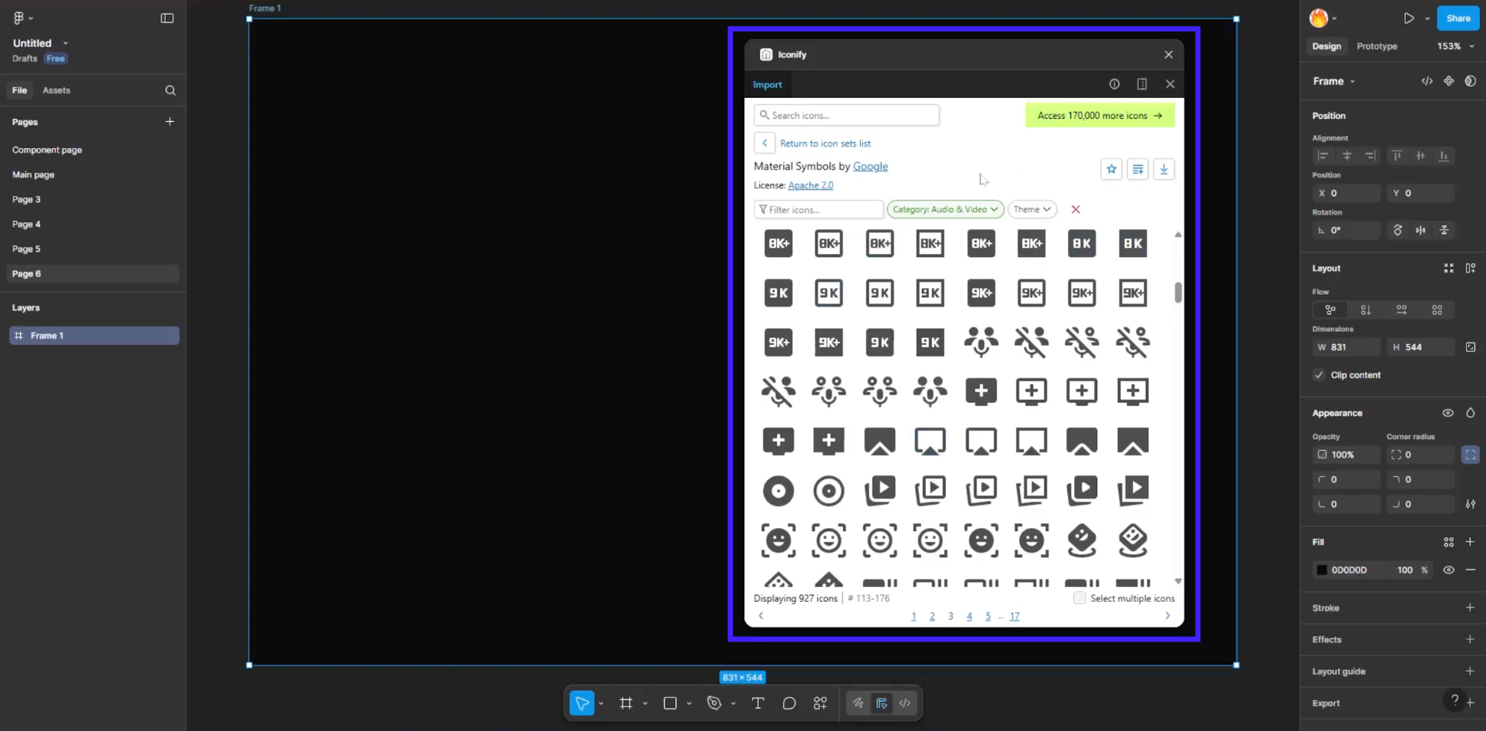1486x731 pixels.
Task: Enable Select multiple icons checkbox
Action: pyautogui.click(x=1079, y=598)
